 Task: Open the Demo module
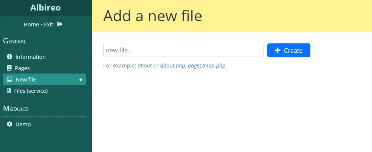coord(23,124)
